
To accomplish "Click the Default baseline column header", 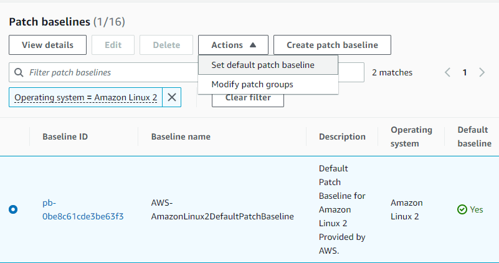I will [x=473, y=136].
